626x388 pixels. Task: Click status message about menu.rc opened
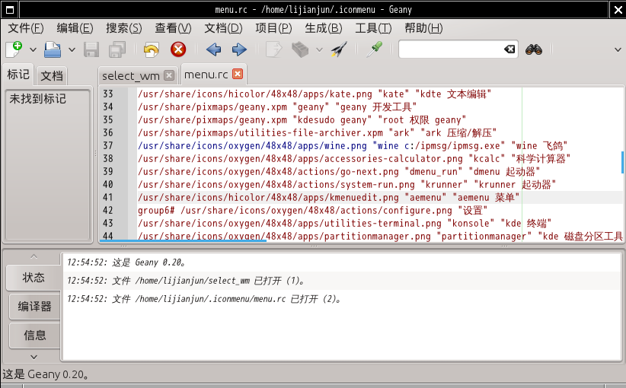(204, 299)
